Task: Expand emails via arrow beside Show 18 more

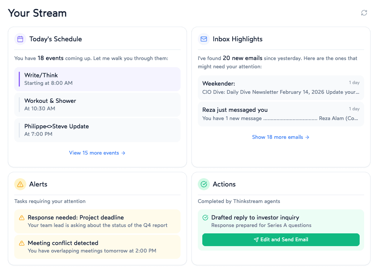Action: (x=307, y=137)
